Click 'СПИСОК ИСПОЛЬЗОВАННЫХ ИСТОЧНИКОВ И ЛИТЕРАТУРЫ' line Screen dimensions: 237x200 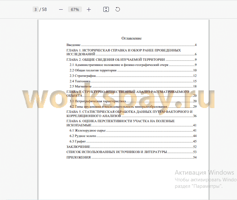[132, 152]
